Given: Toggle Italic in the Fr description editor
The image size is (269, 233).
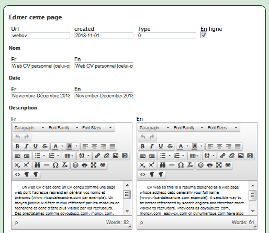Looking at the screenshot, I should [27, 146].
